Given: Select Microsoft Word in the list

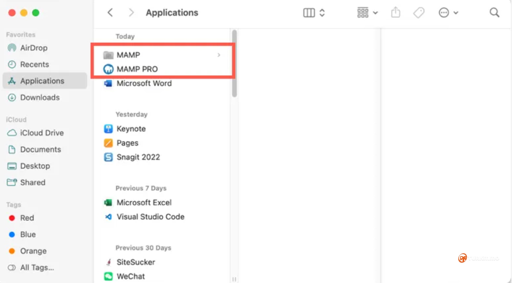Looking at the screenshot, I should click(144, 83).
